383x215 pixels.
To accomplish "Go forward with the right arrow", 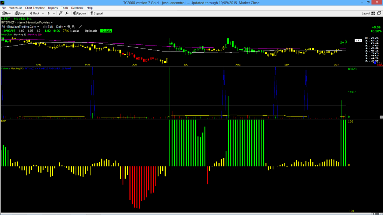I will [x=49, y=13].
